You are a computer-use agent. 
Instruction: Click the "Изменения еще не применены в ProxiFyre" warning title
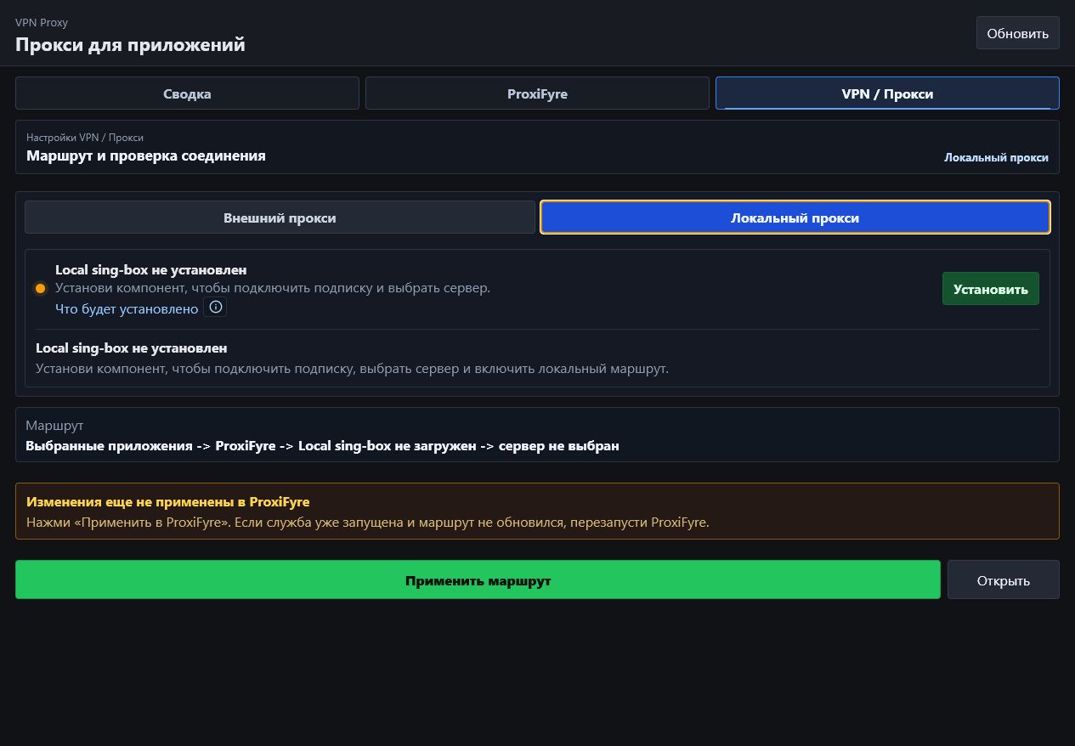(x=167, y=502)
